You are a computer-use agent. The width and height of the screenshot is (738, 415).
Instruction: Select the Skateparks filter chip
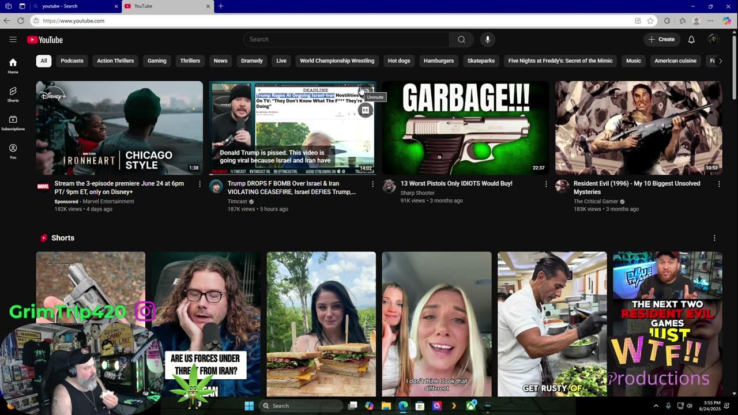pos(481,61)
